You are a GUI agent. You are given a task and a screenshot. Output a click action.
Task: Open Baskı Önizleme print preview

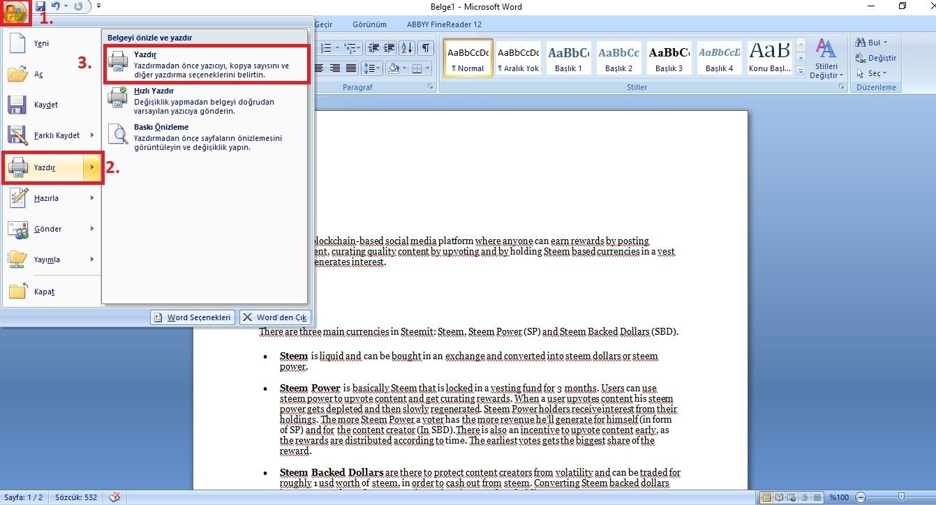pyautogui.click(x=205, y=137)
